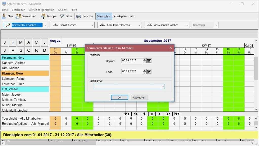Switch to the Jahr tab
The image size is (259, 146).
click(132, 16)
